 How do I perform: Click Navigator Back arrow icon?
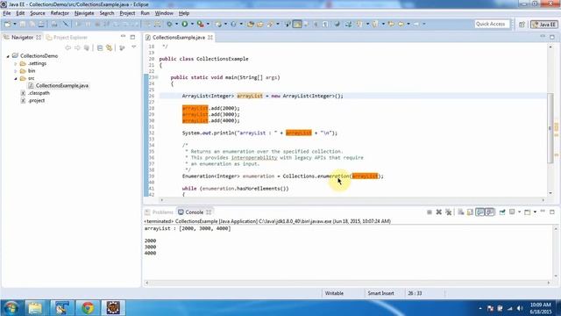click(67, 47)
